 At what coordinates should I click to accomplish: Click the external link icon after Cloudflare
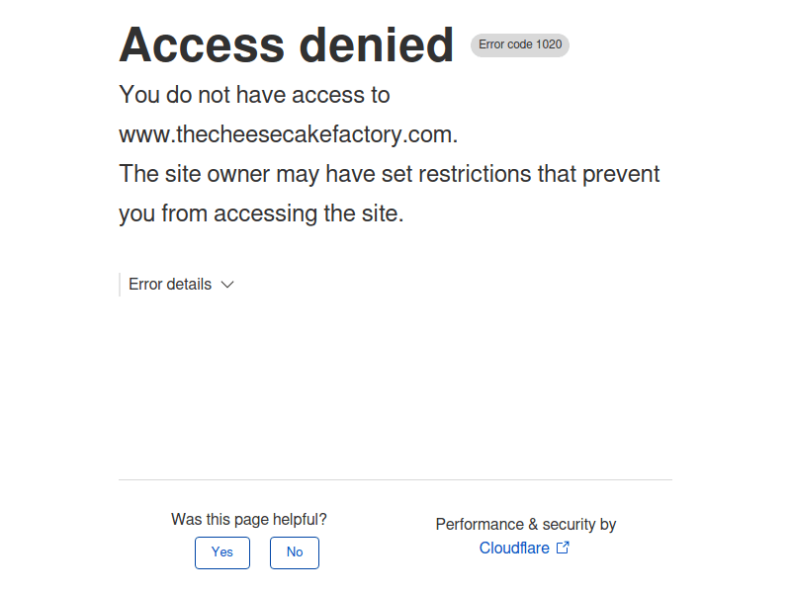click(563, 548)
